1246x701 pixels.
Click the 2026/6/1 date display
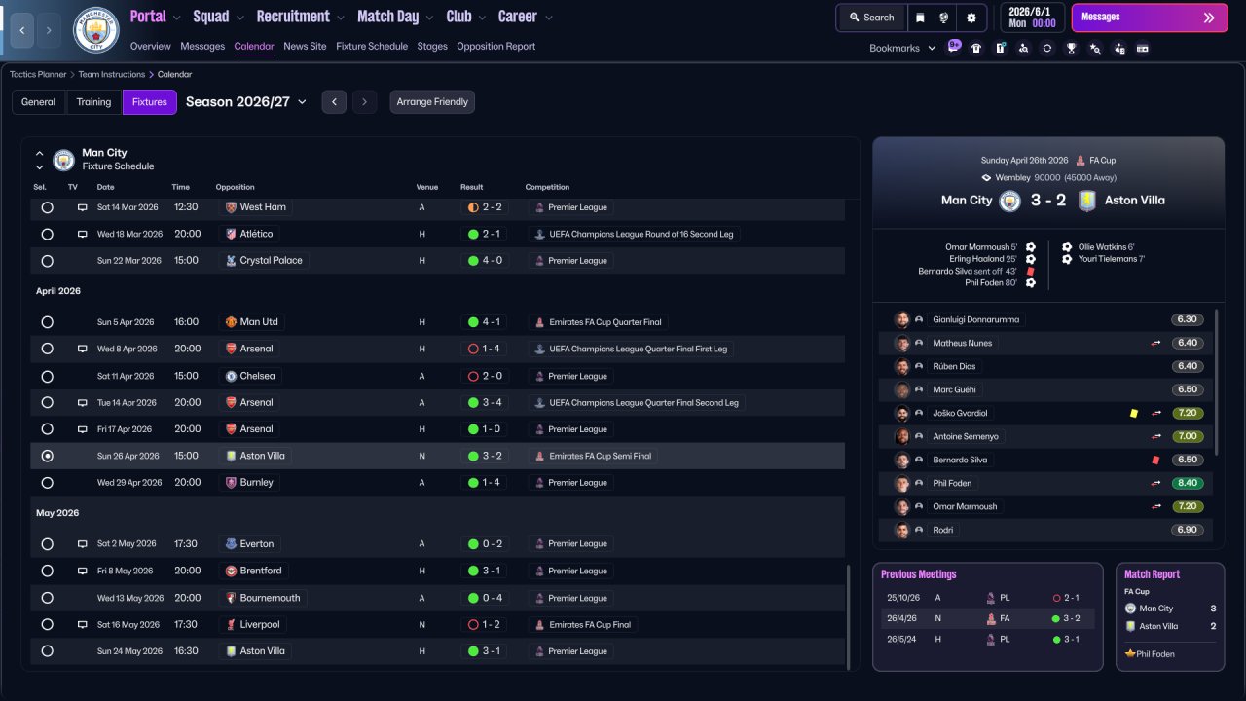coord(1033,18)
